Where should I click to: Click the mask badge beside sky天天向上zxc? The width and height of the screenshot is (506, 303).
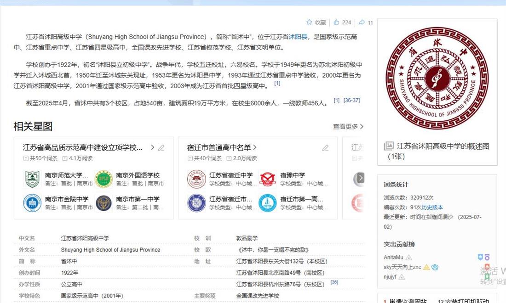click(x=435, y=267)
